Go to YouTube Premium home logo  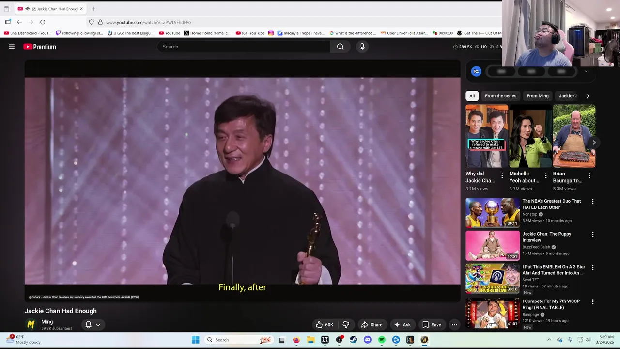pyautogui.click(x=40, y=47)
